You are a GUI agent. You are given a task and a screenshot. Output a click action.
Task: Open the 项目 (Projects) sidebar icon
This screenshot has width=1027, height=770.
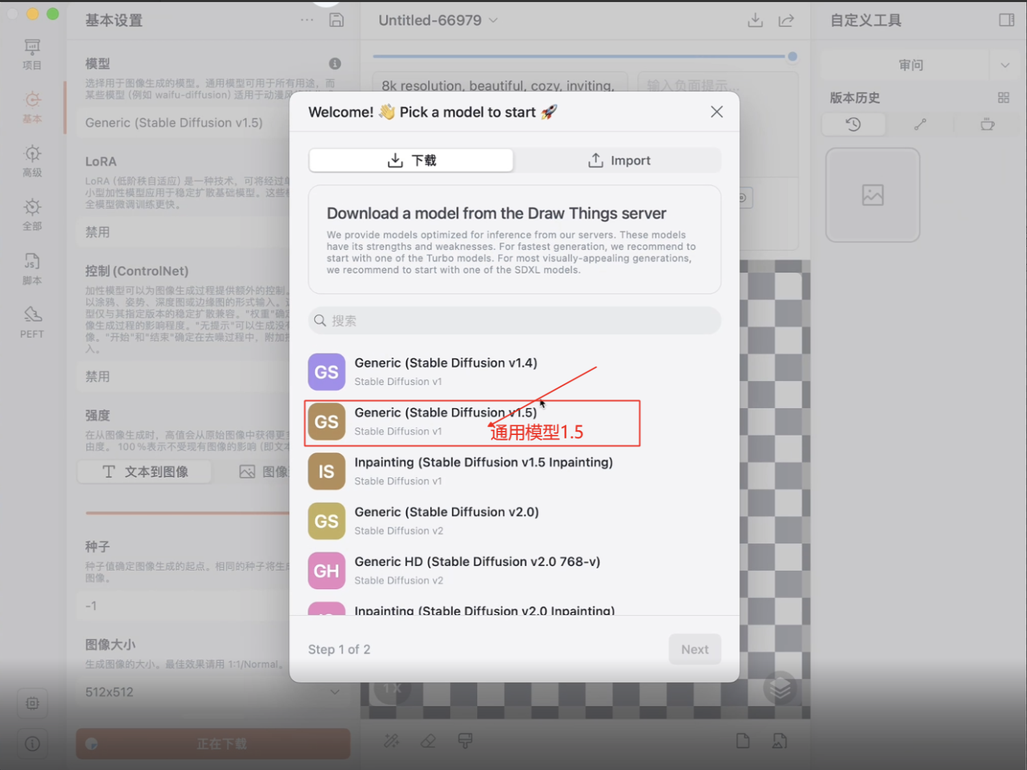(x=32, y=54)
